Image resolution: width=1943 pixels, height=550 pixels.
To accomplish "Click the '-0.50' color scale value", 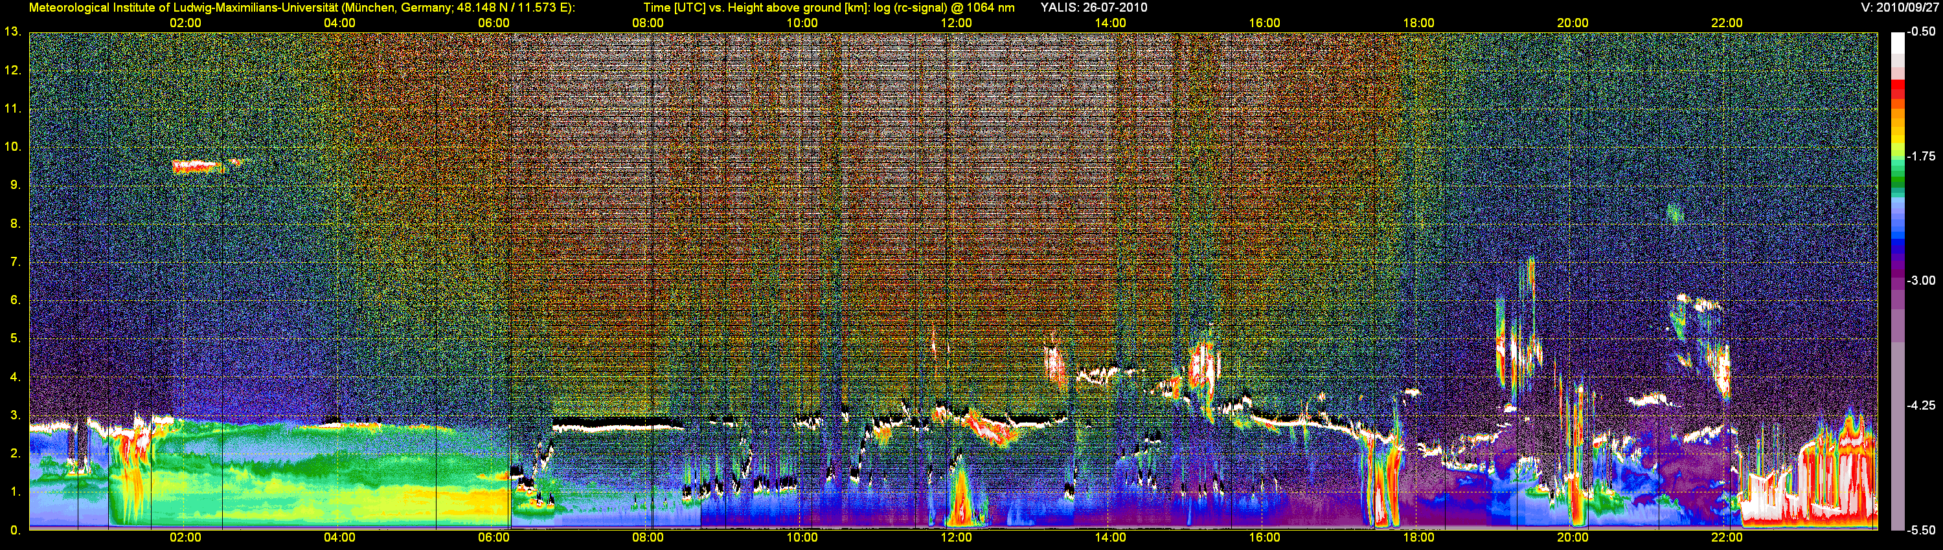I will point(1921,32).
